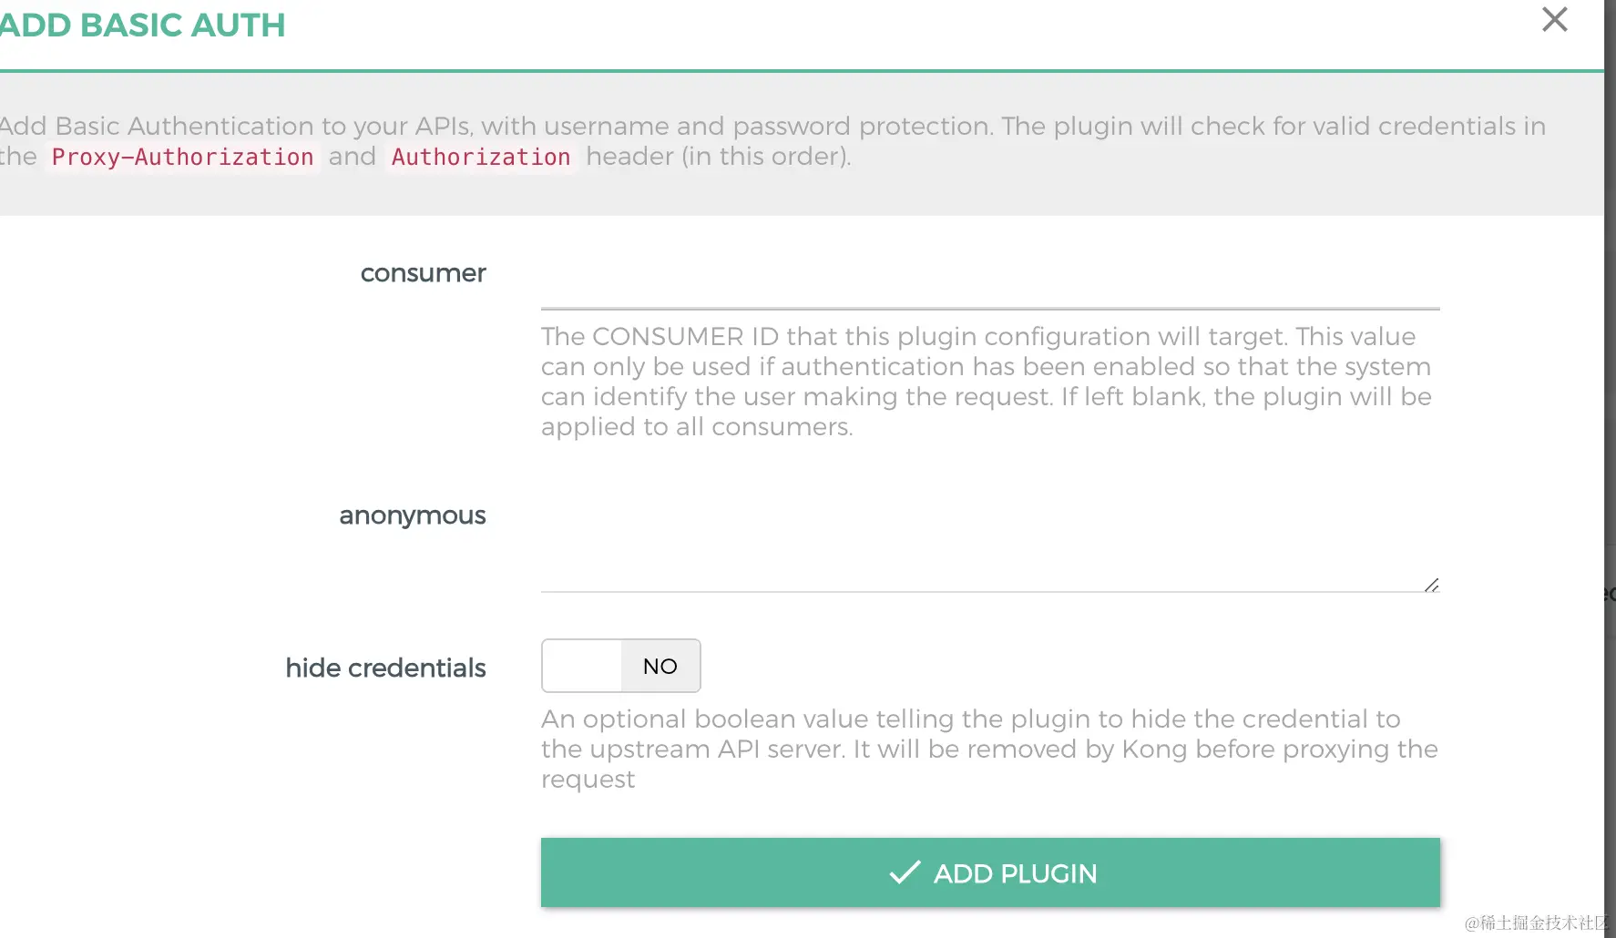Click the hide credentials label
Image resolution: width=1616 pixels, height=938 pixels.
pos(385,668)
